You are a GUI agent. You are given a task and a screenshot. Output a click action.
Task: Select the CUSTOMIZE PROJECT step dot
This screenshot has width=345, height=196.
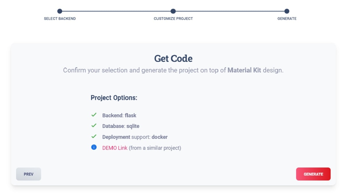[173, 11]
